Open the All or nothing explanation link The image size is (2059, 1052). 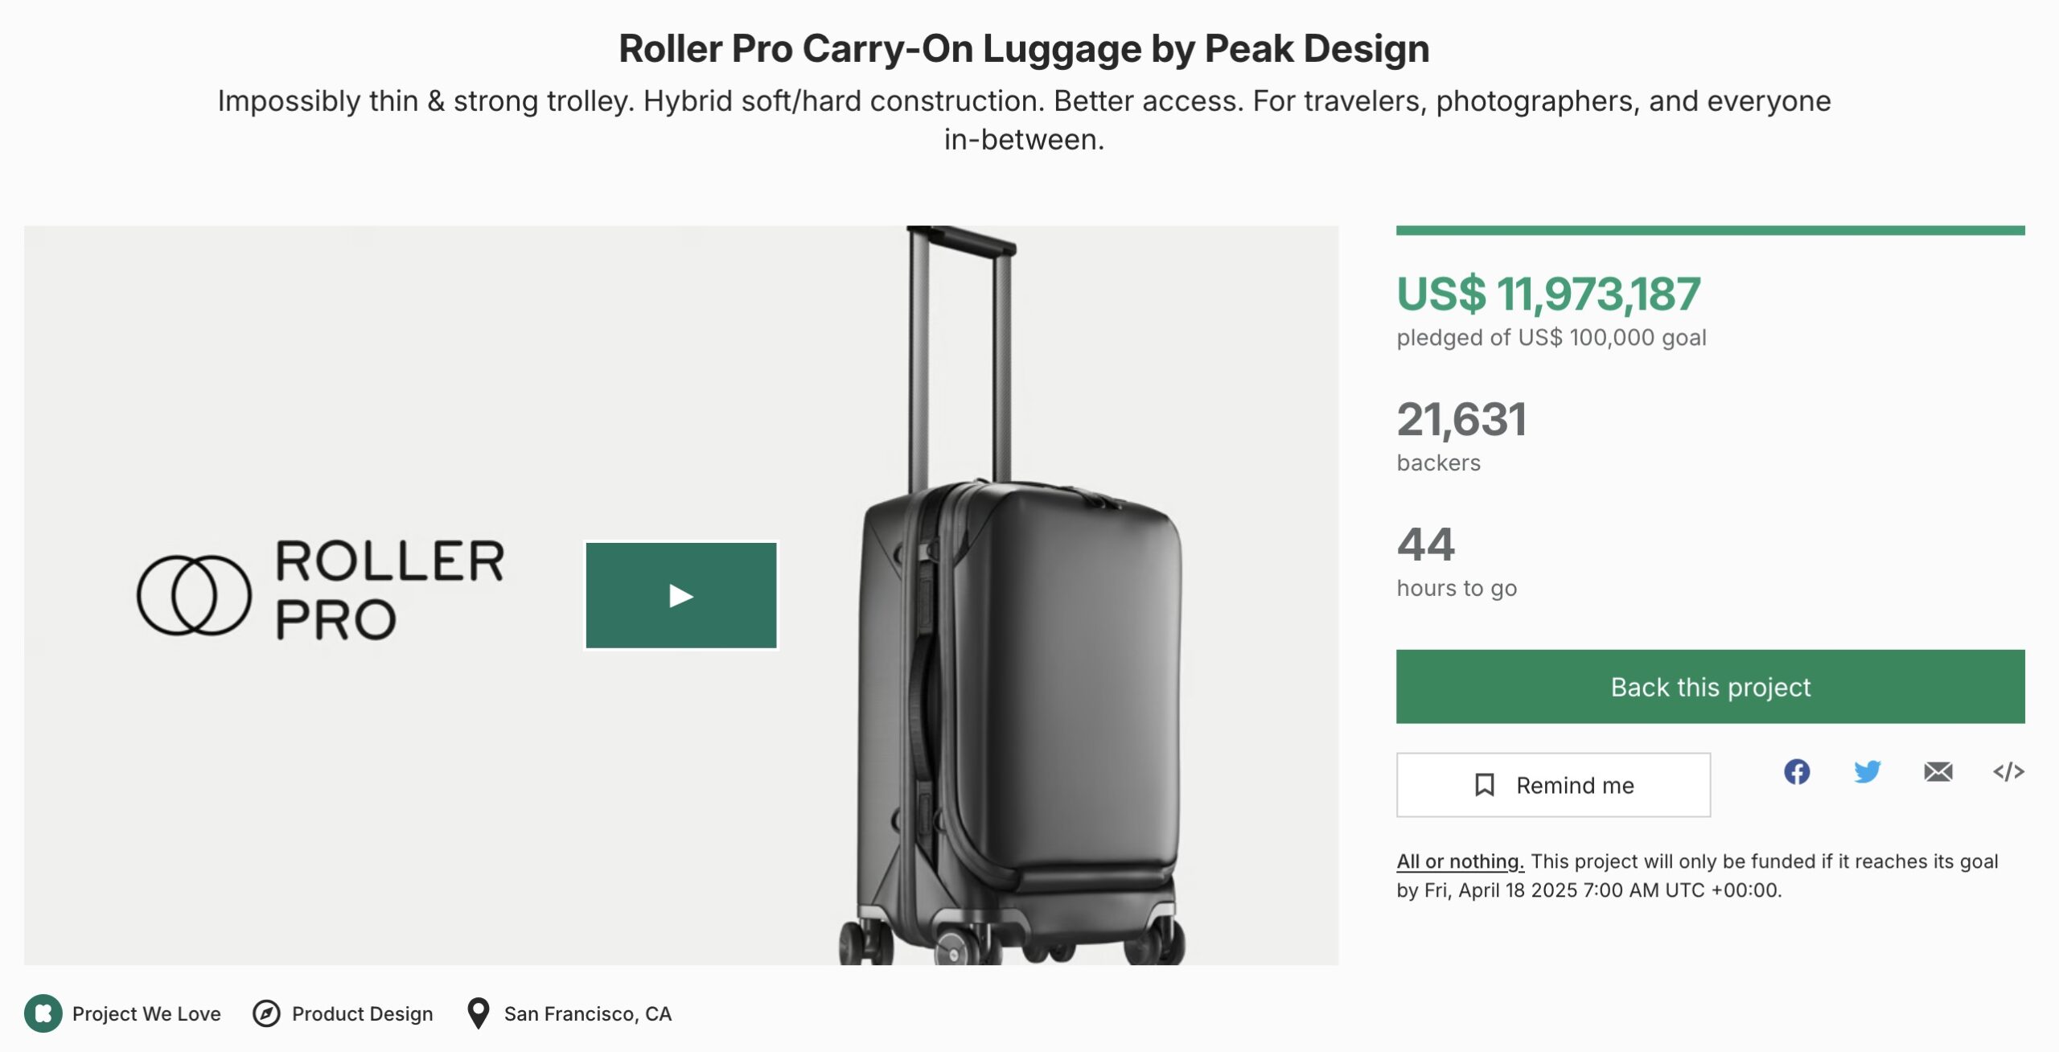click(1459, 861)
